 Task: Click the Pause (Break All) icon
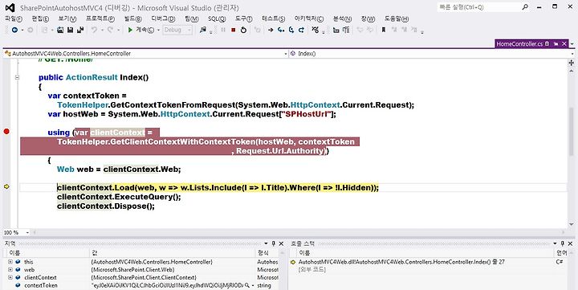click(223, 31)
